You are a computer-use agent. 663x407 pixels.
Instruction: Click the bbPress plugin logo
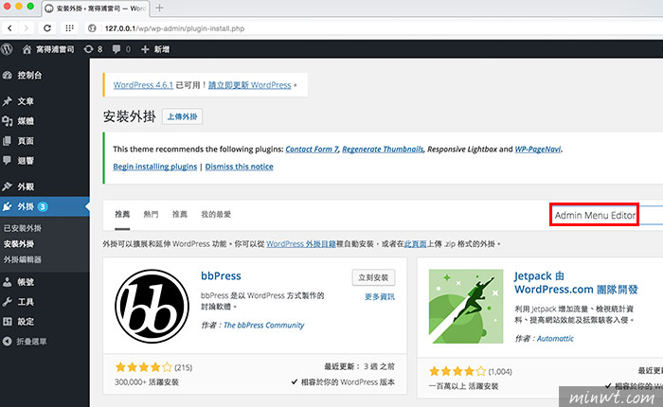pyautogui.click(x=152, y=306)
